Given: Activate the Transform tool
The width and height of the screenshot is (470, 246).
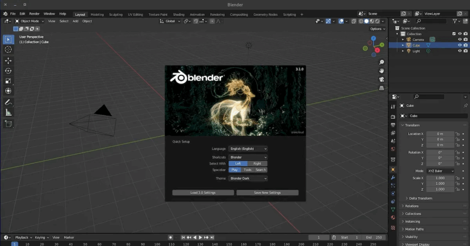Looking at the screenshot, I should pyautogui.click(x=8, y=91).
